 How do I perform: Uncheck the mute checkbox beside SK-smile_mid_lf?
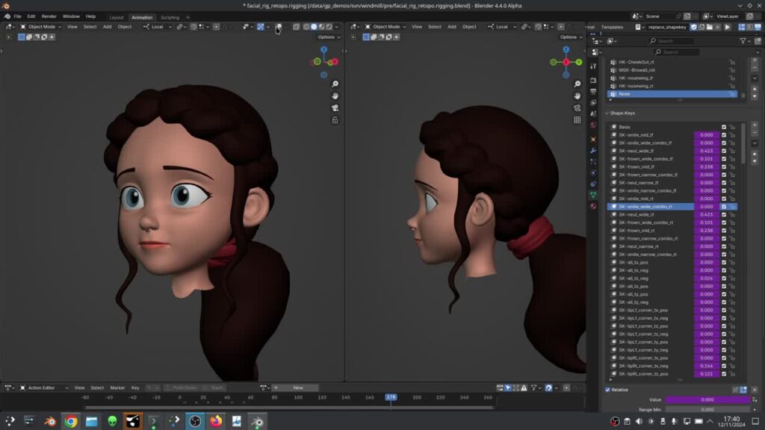(x=723, y=135)
